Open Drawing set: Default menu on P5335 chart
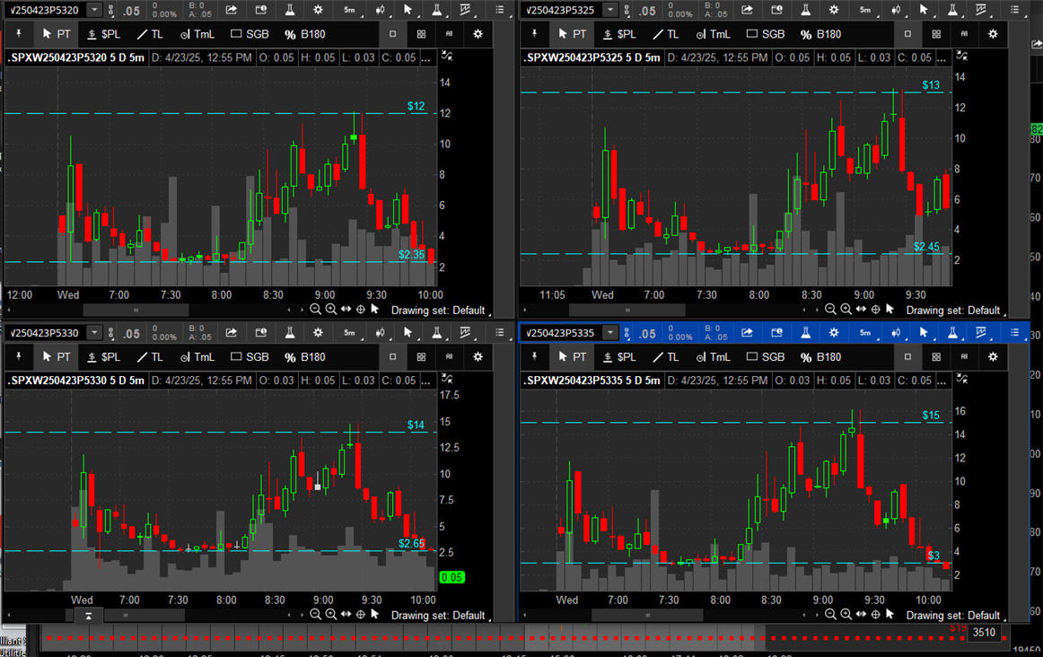1043x657 pixels. [952, 615]
